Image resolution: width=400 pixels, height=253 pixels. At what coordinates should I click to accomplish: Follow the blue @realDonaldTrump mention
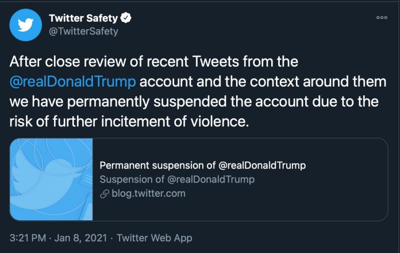point(73,81)
